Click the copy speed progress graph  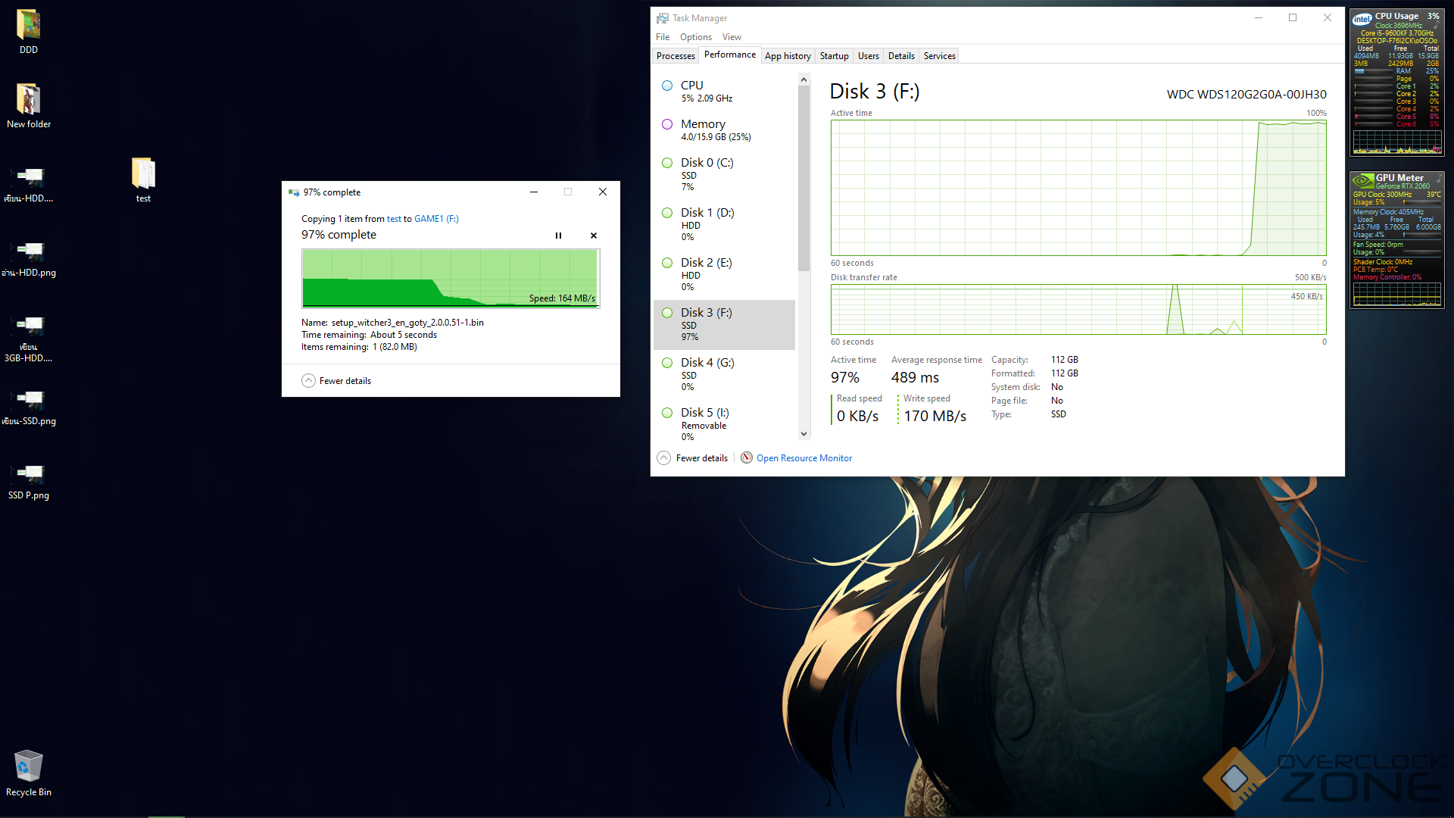point(451,278)
